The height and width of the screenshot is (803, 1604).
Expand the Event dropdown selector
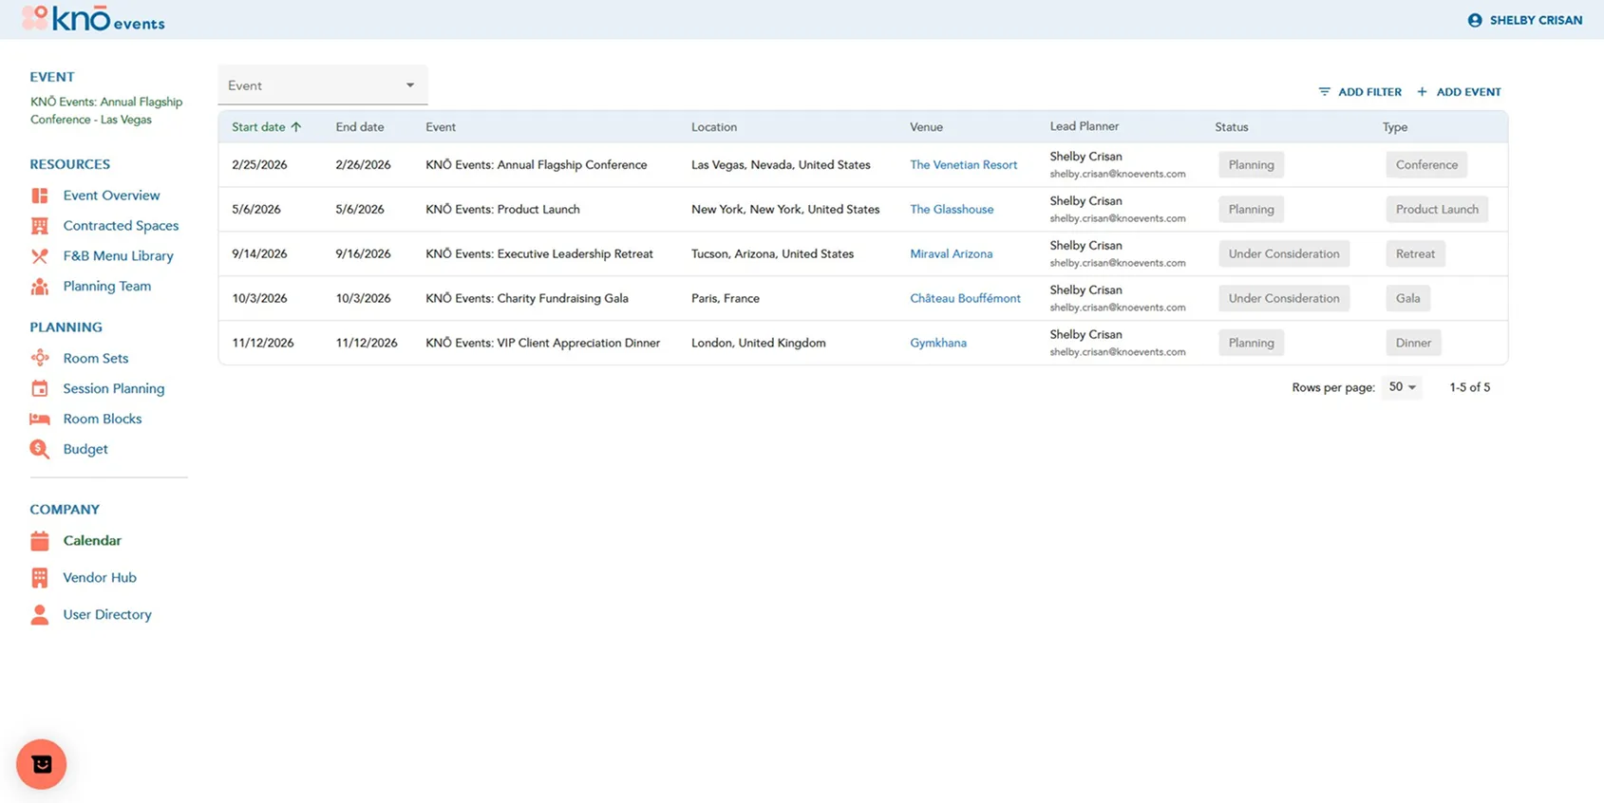(x=323, y=85)
